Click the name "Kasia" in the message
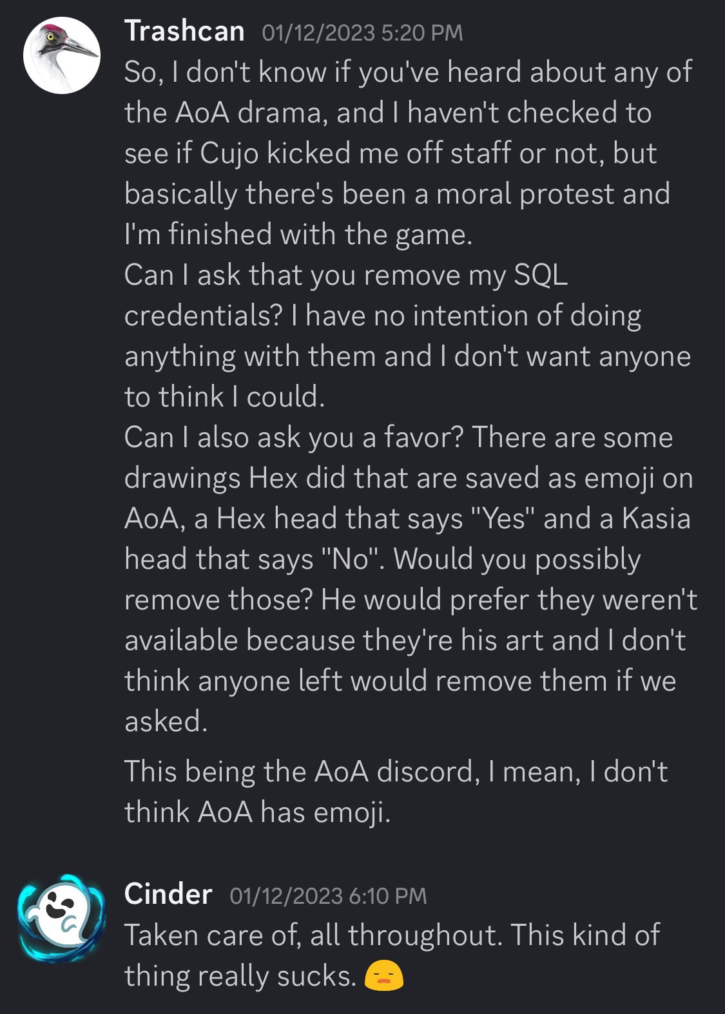Screen dimensions: 725x1014 (656, 519)
